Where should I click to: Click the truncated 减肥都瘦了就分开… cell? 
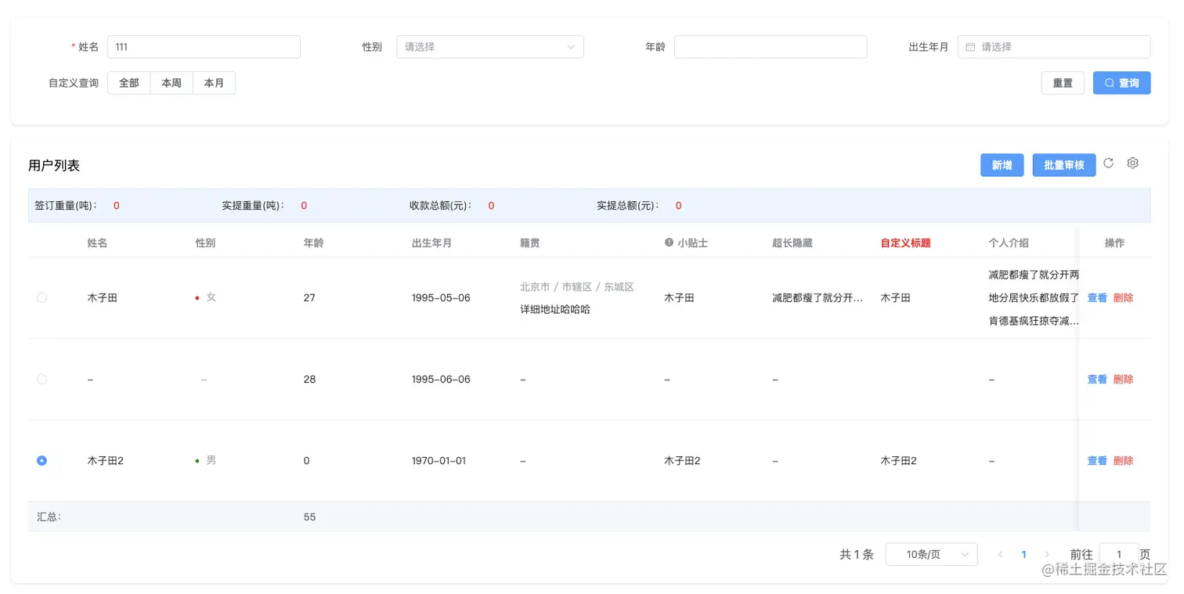pos(818,297)
